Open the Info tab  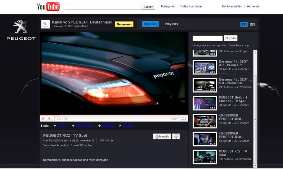44,126
